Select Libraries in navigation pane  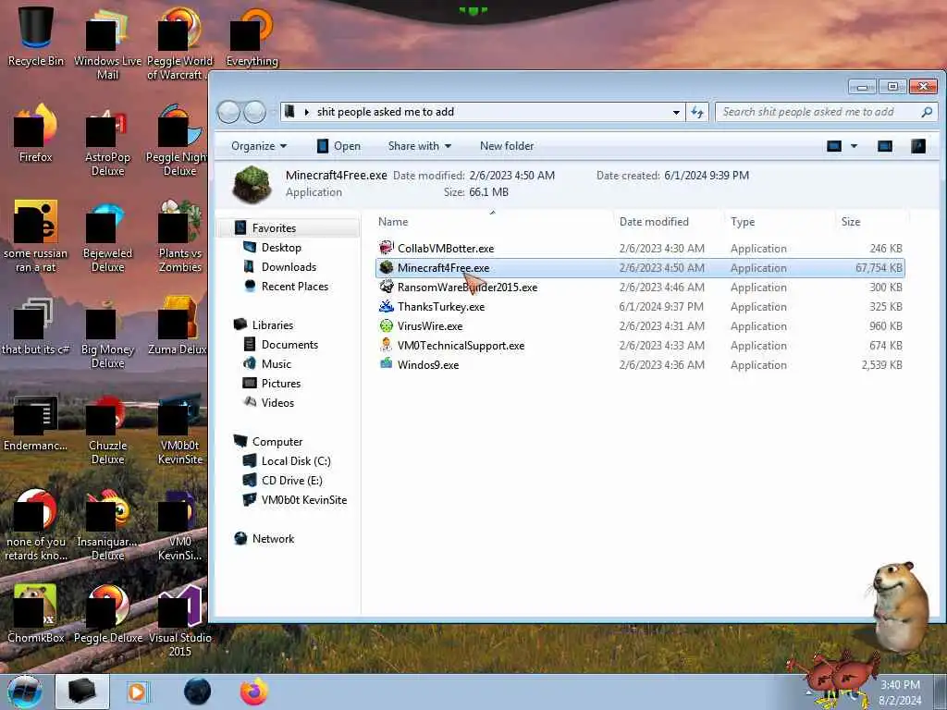click(273, 324)
